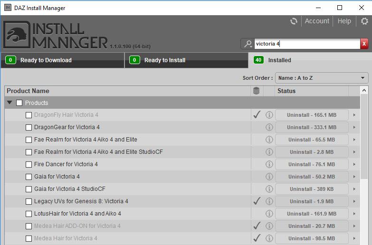372x245 pixels.
Task: Expand options arrow for Medea Hair ADD-ON row
Action: click(x=354, y=226)
